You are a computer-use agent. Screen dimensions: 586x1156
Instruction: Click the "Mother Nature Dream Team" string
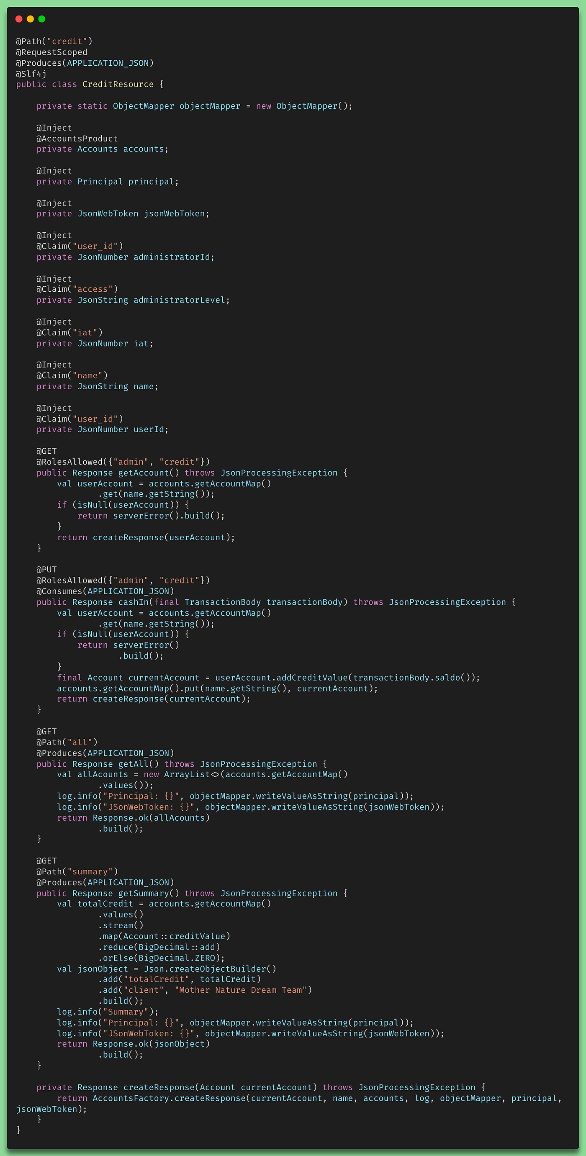click(241, 990)
